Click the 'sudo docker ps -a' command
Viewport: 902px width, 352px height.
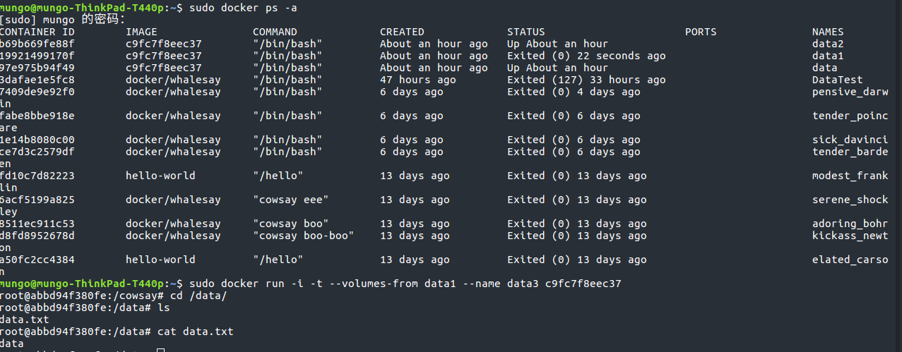(x=243, y=7)
